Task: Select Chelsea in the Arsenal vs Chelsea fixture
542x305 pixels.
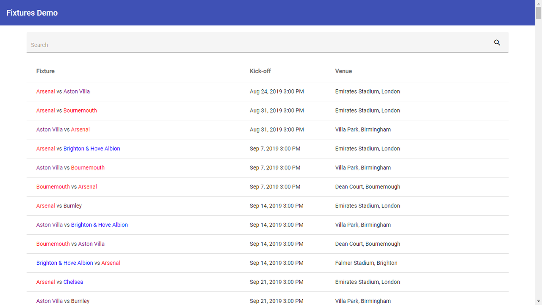Action: tap(73, 282)
